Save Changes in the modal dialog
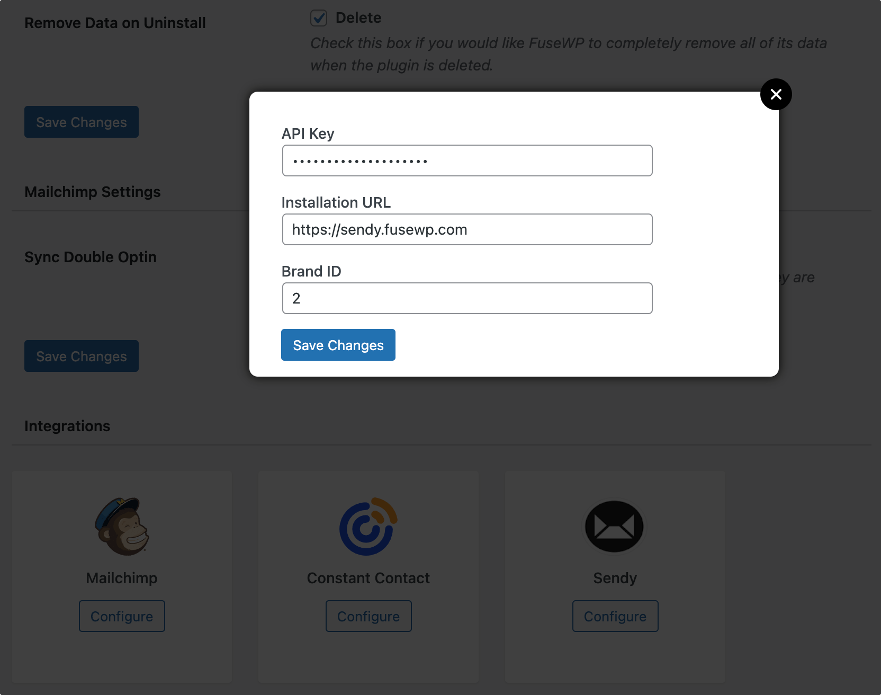Viewport: 881px width, 695px height. click(338, 345)
